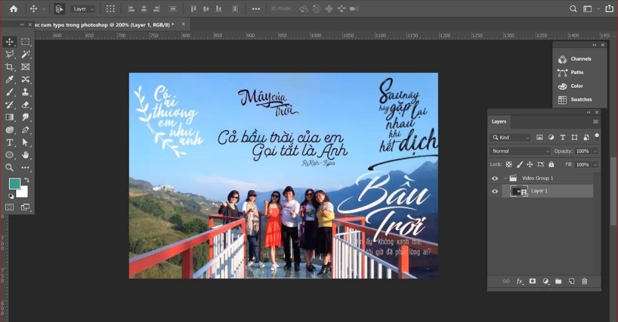Choose the Horizontal Type tool
Image resolution: width=618 pixels, height=322 pixels.
[x=10, y=143]
